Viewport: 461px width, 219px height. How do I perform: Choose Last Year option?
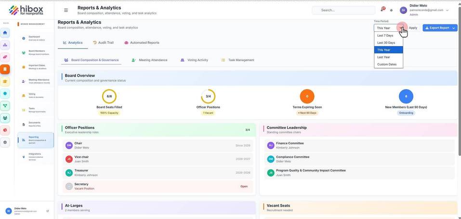point(388,57)
